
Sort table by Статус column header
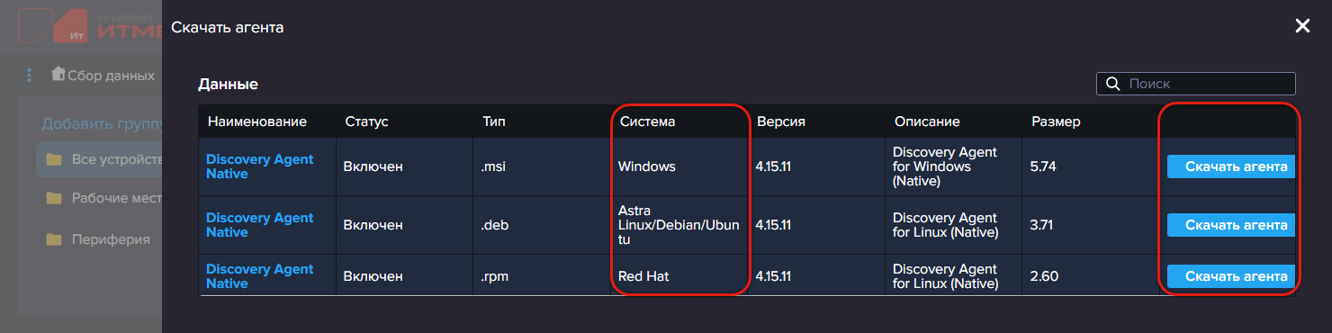click(x=366, y=121)
